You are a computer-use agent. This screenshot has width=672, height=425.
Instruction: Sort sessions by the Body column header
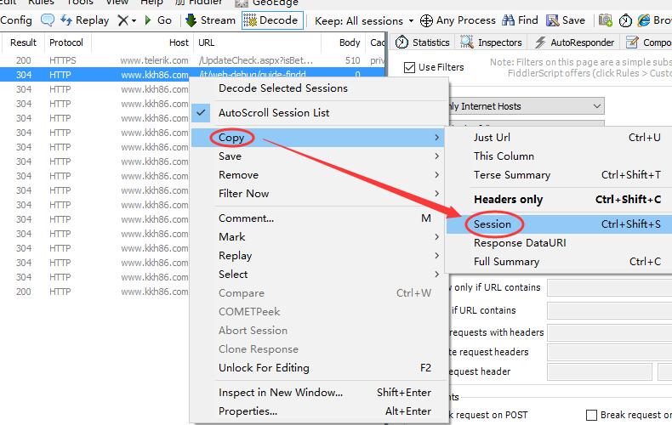pyautogui.click(x=343, y=42)
